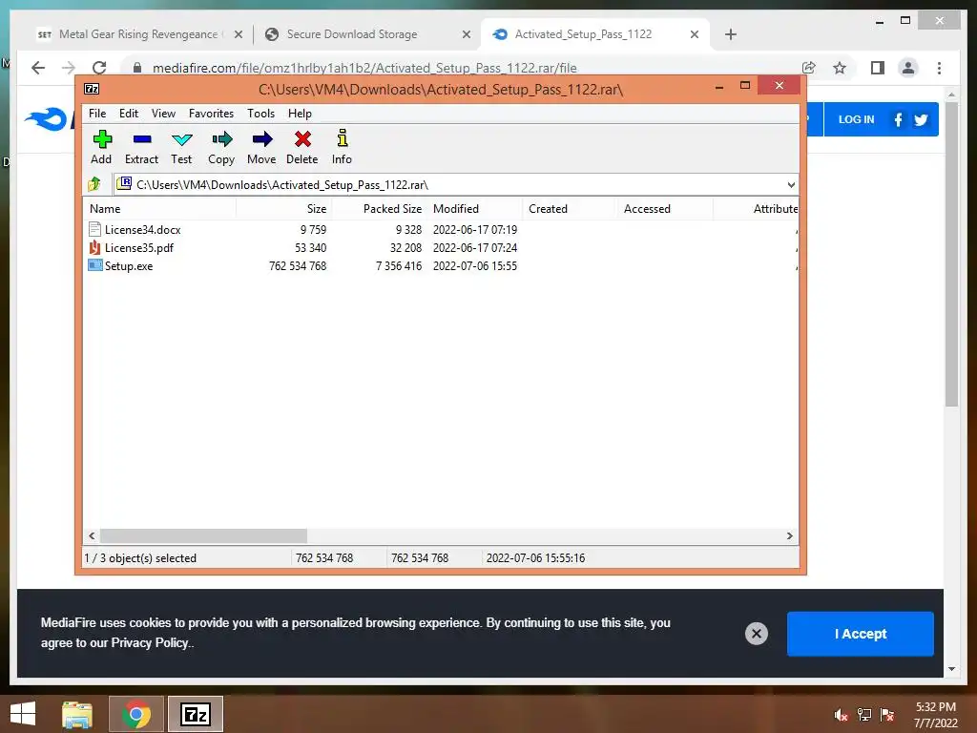Image resolution: width=977 pixels, height=733 pixels.
Task: Dismiss the cookie banner with X button
Action: (x=757, y=634)
